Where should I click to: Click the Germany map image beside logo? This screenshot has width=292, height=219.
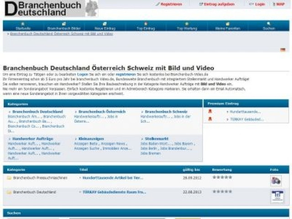(92, 9)
